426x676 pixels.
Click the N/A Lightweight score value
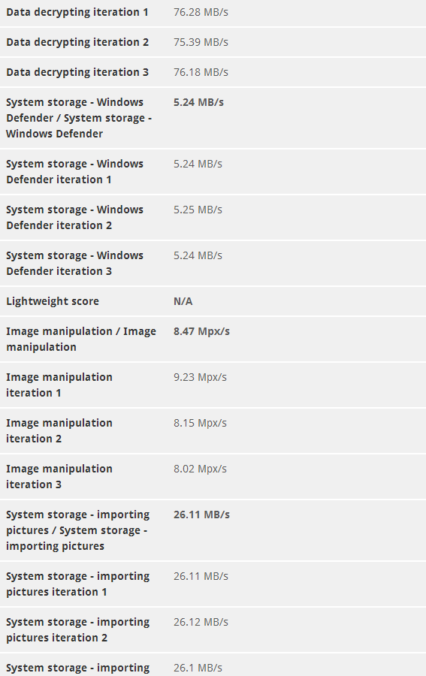183,301
